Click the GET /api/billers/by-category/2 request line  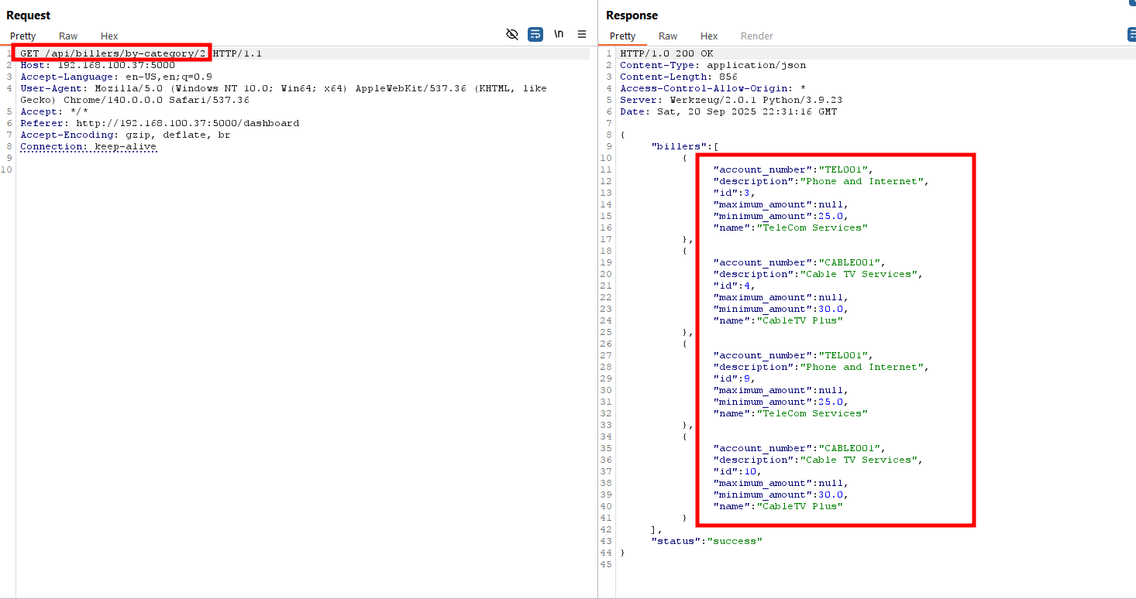113,53
